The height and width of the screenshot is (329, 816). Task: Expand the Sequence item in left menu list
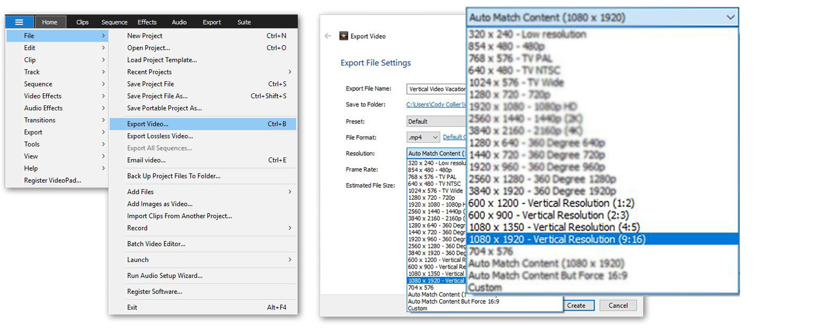pos(57,84)
